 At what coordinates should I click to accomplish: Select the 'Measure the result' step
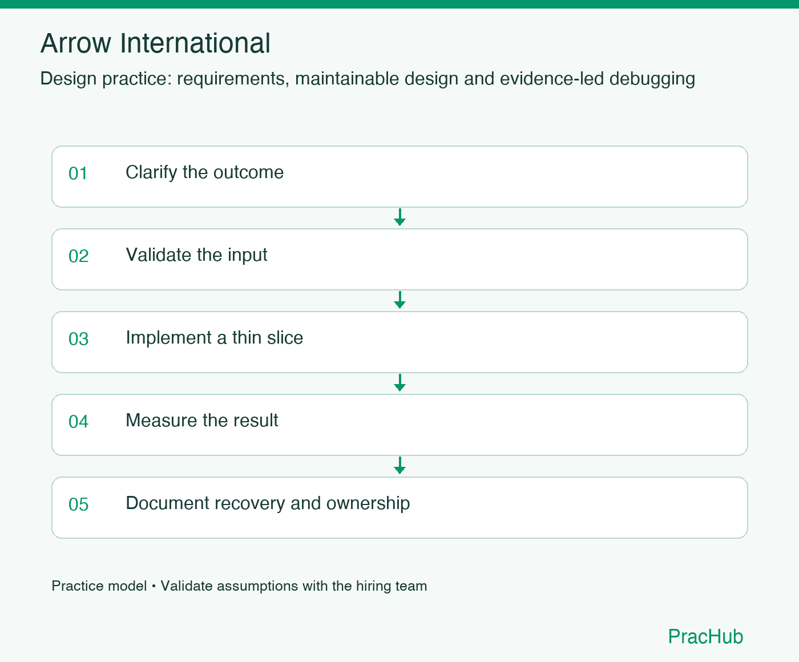coord(399,425)
